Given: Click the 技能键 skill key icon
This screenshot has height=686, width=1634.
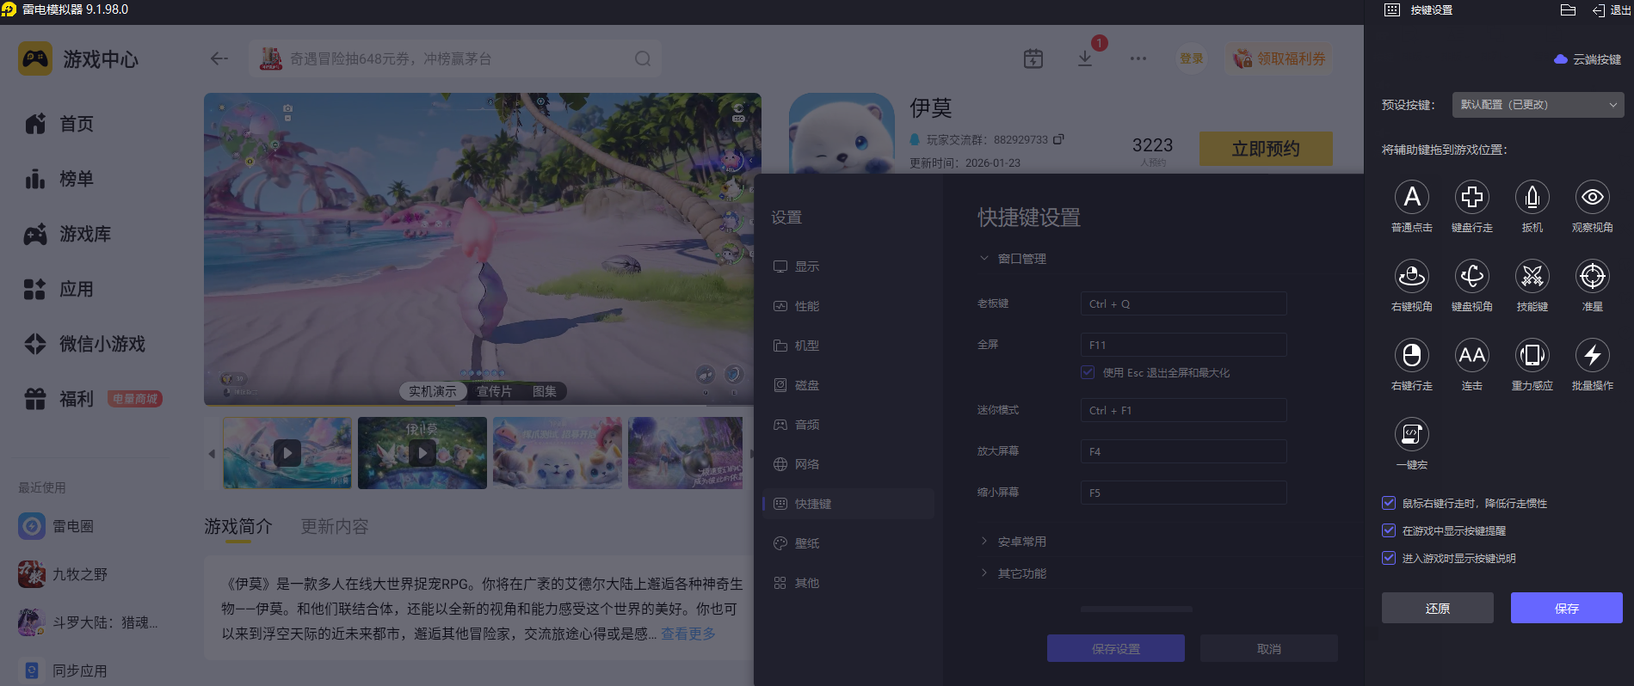Looking at the screenshot, I should coord(1532,277).
